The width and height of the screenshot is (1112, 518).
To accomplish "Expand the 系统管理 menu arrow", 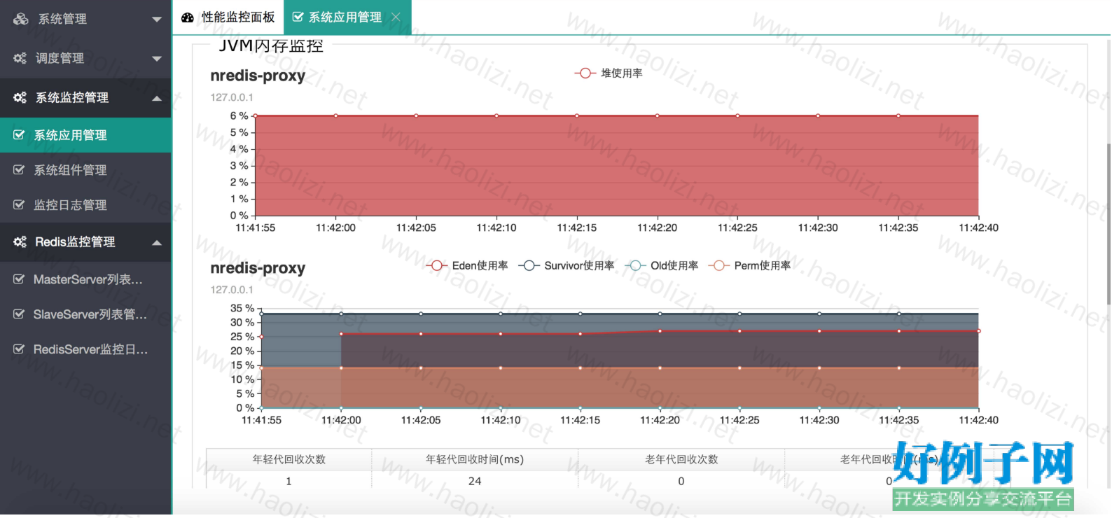I will tap(157, 20).
